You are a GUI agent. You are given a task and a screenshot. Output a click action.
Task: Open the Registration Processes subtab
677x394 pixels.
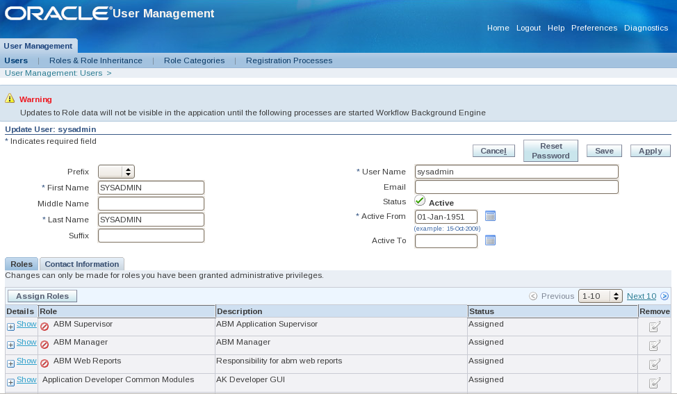(x=289, y=60)
